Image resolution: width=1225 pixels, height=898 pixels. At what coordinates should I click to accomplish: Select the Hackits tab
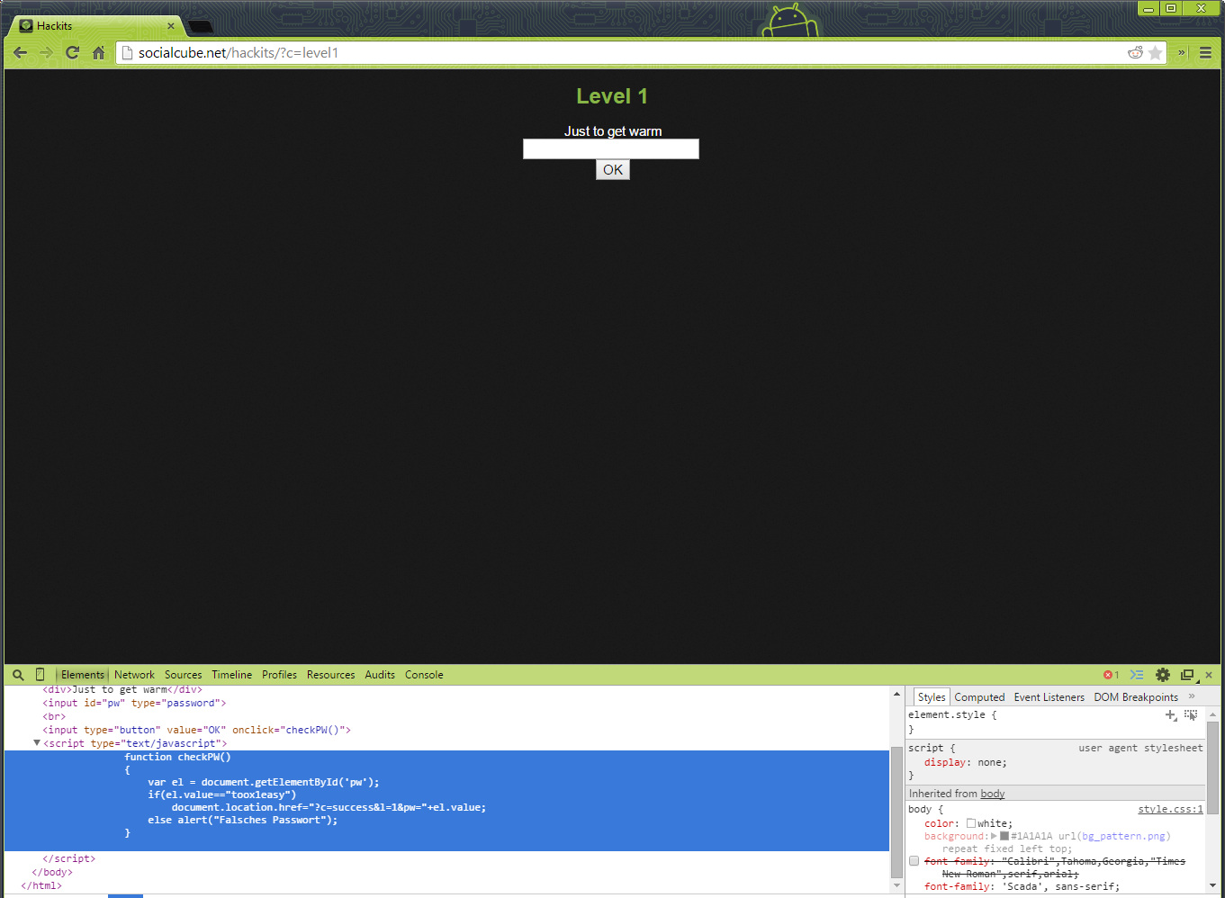[x=95, y=26]
